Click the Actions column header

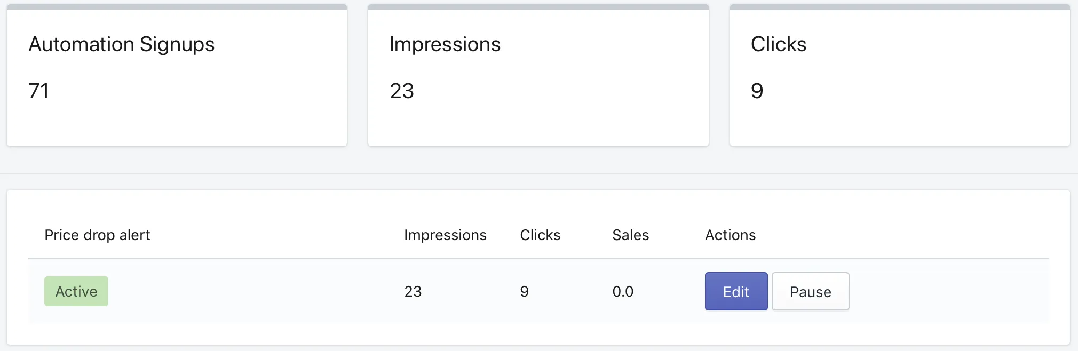click(x=730, y=235)
